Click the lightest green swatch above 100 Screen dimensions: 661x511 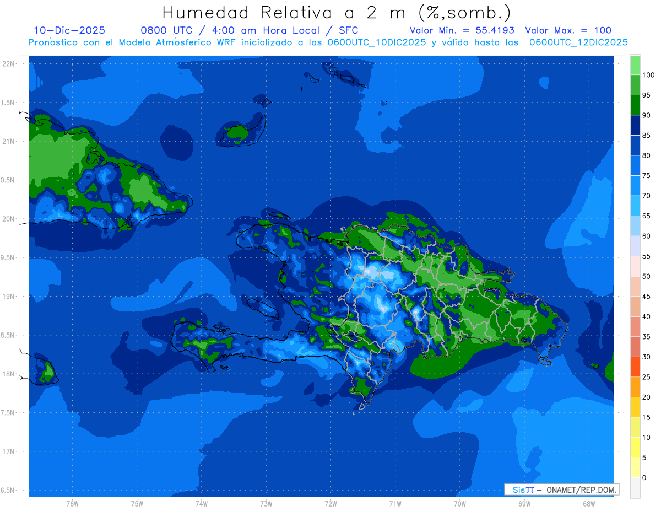(635, 65)
